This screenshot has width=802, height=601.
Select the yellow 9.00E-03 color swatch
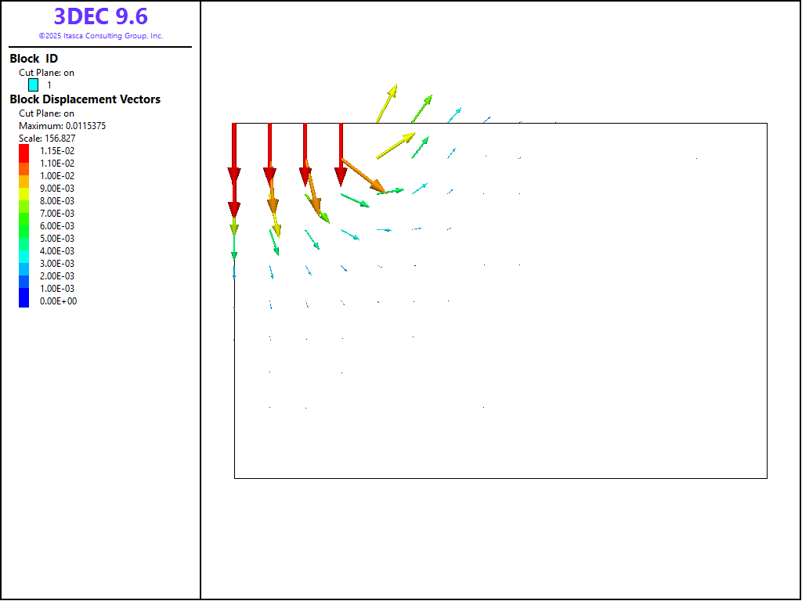click(24, 189)
